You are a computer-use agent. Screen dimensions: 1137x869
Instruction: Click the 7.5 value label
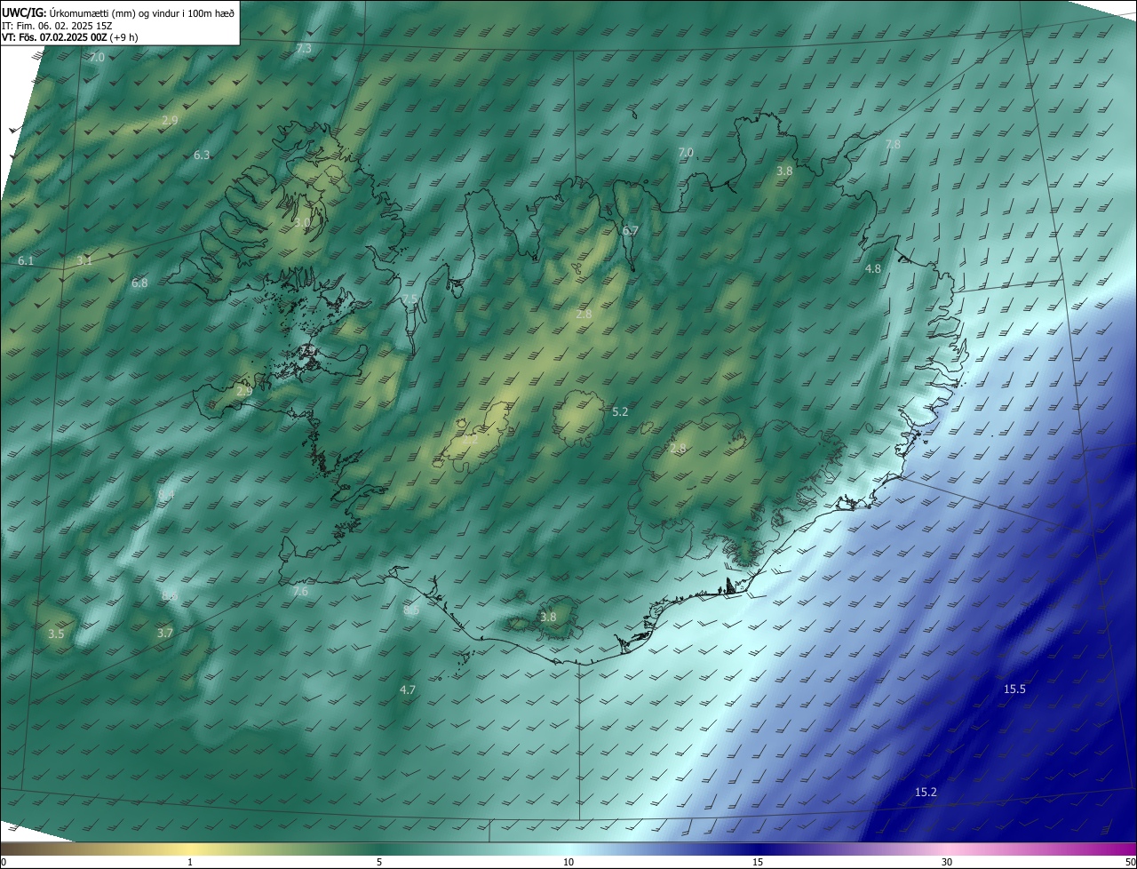click(x=409, y=299)
